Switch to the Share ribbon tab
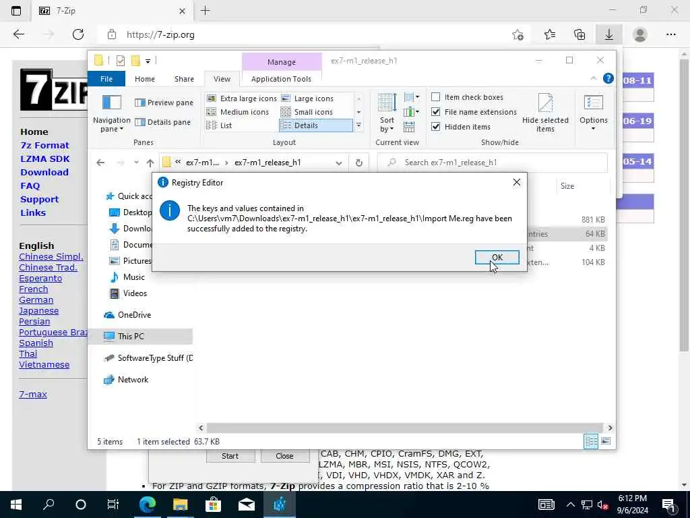 (x=184, y=79)
